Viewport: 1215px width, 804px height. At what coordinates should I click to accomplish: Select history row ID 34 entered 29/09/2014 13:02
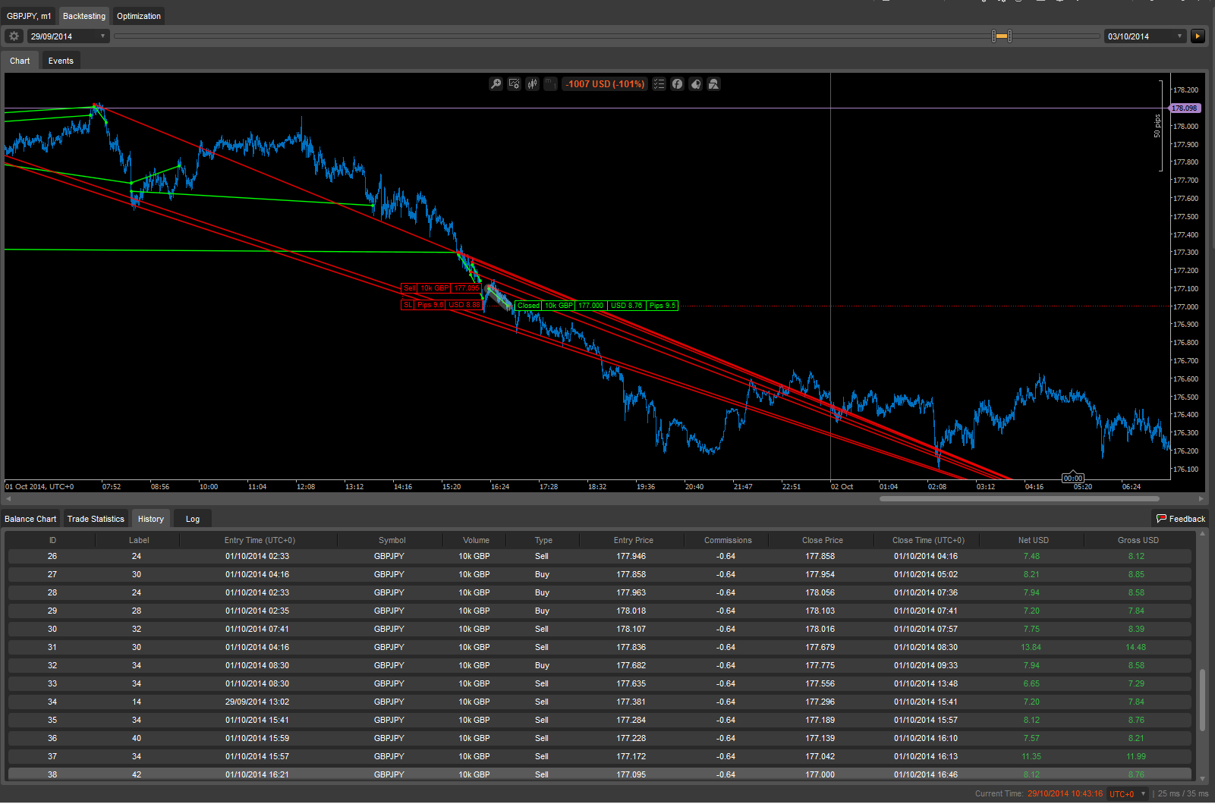tap(600, 702)
